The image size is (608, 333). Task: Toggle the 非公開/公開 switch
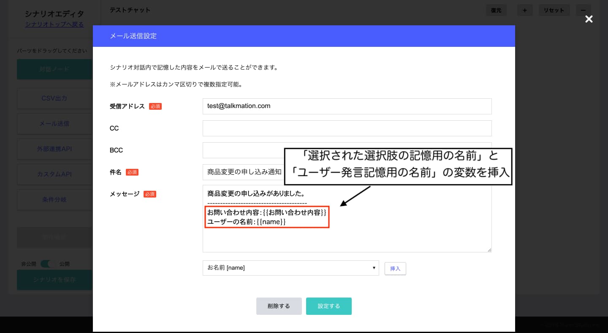click(x=48, y=264)
